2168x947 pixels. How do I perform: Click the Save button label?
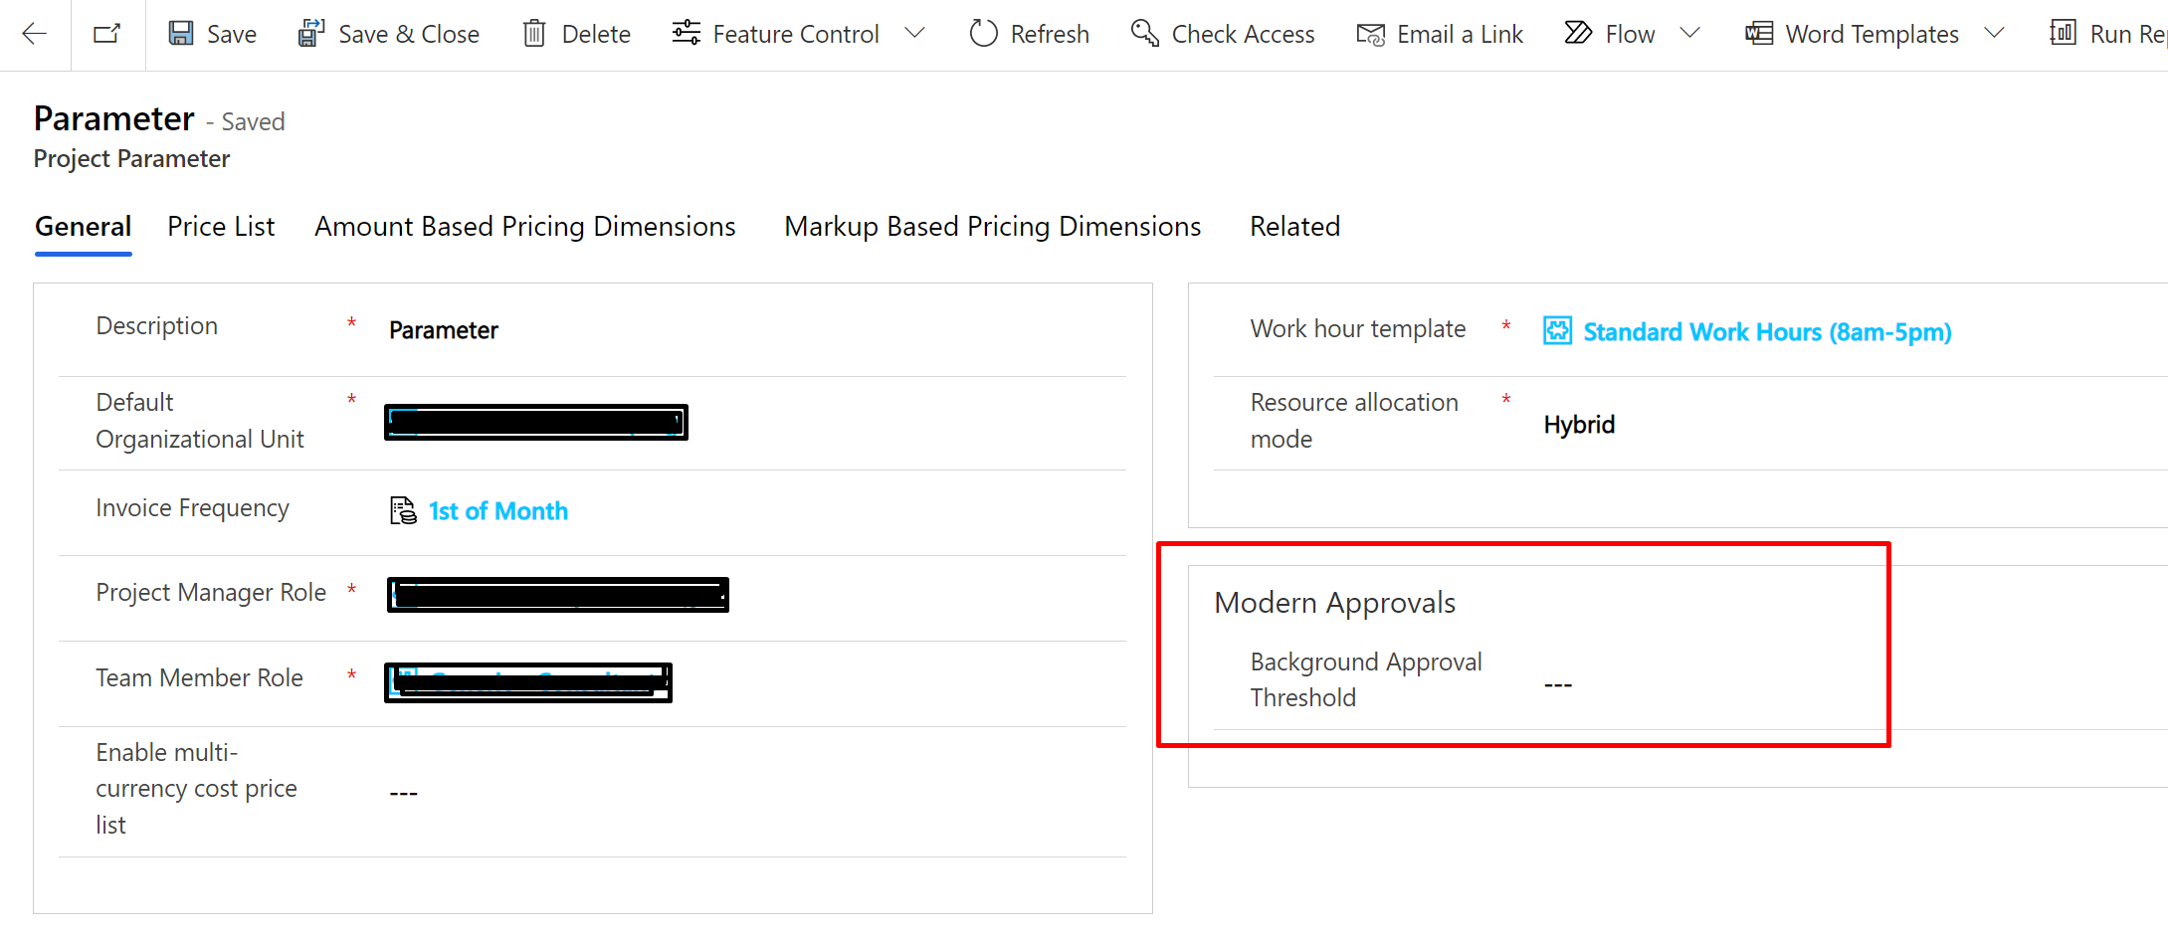pyautogui.click(x=232, y=35)
